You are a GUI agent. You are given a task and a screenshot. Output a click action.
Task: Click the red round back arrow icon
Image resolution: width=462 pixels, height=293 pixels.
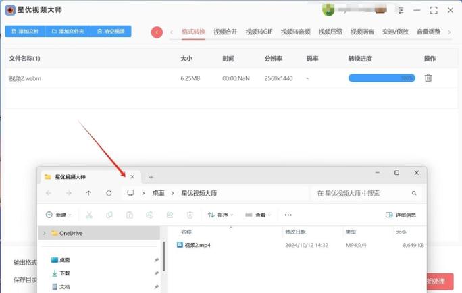point(157,32)
